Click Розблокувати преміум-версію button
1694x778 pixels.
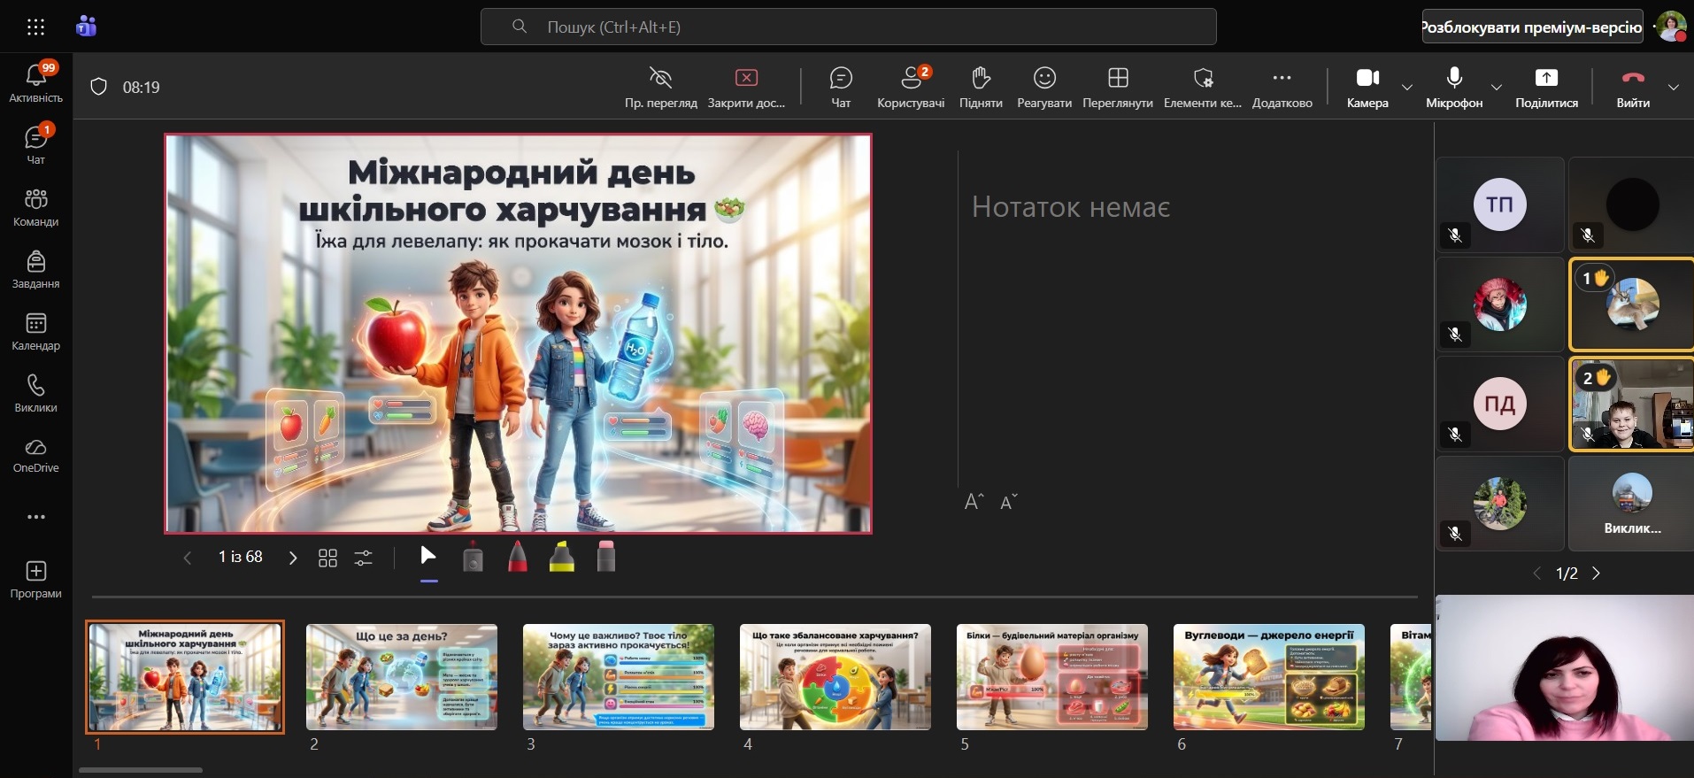1532,27
